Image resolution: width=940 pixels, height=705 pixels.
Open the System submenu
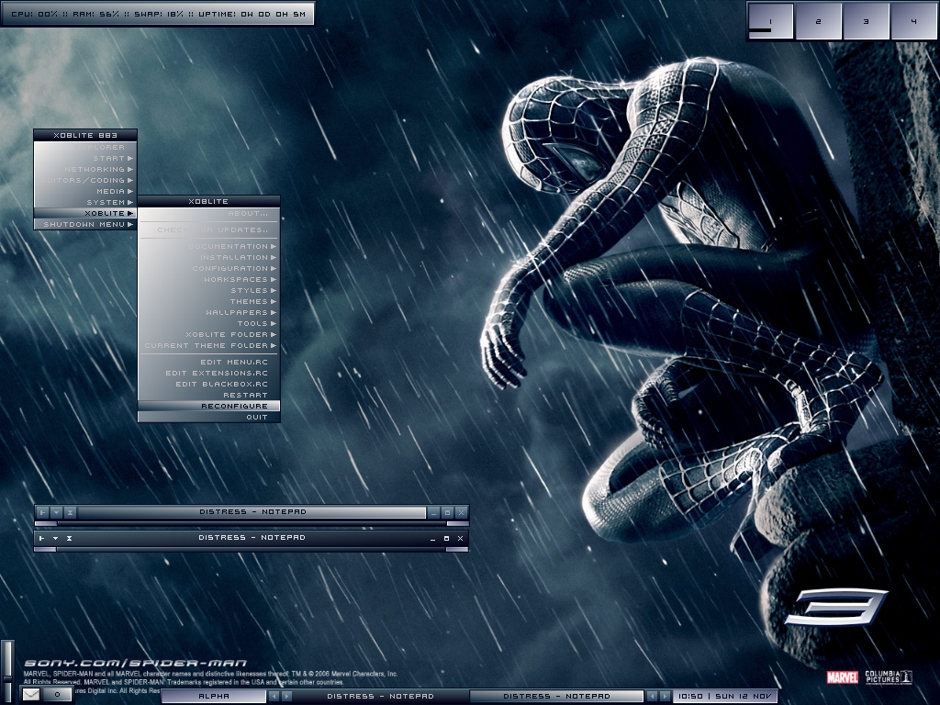85,202
